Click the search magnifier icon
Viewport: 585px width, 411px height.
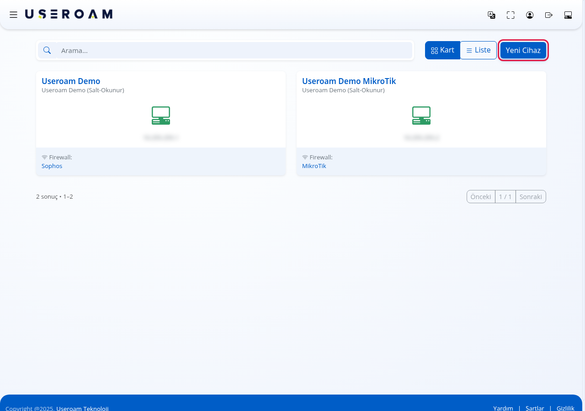[x=47, y=50]
